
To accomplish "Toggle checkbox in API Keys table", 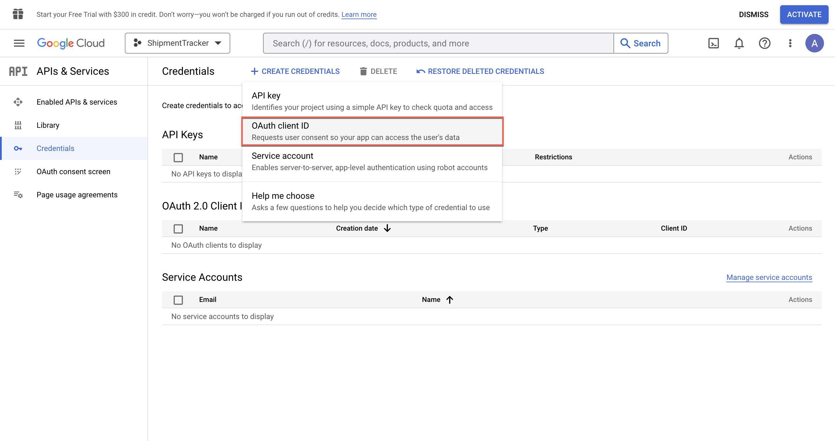I will [x=178, y=157].
